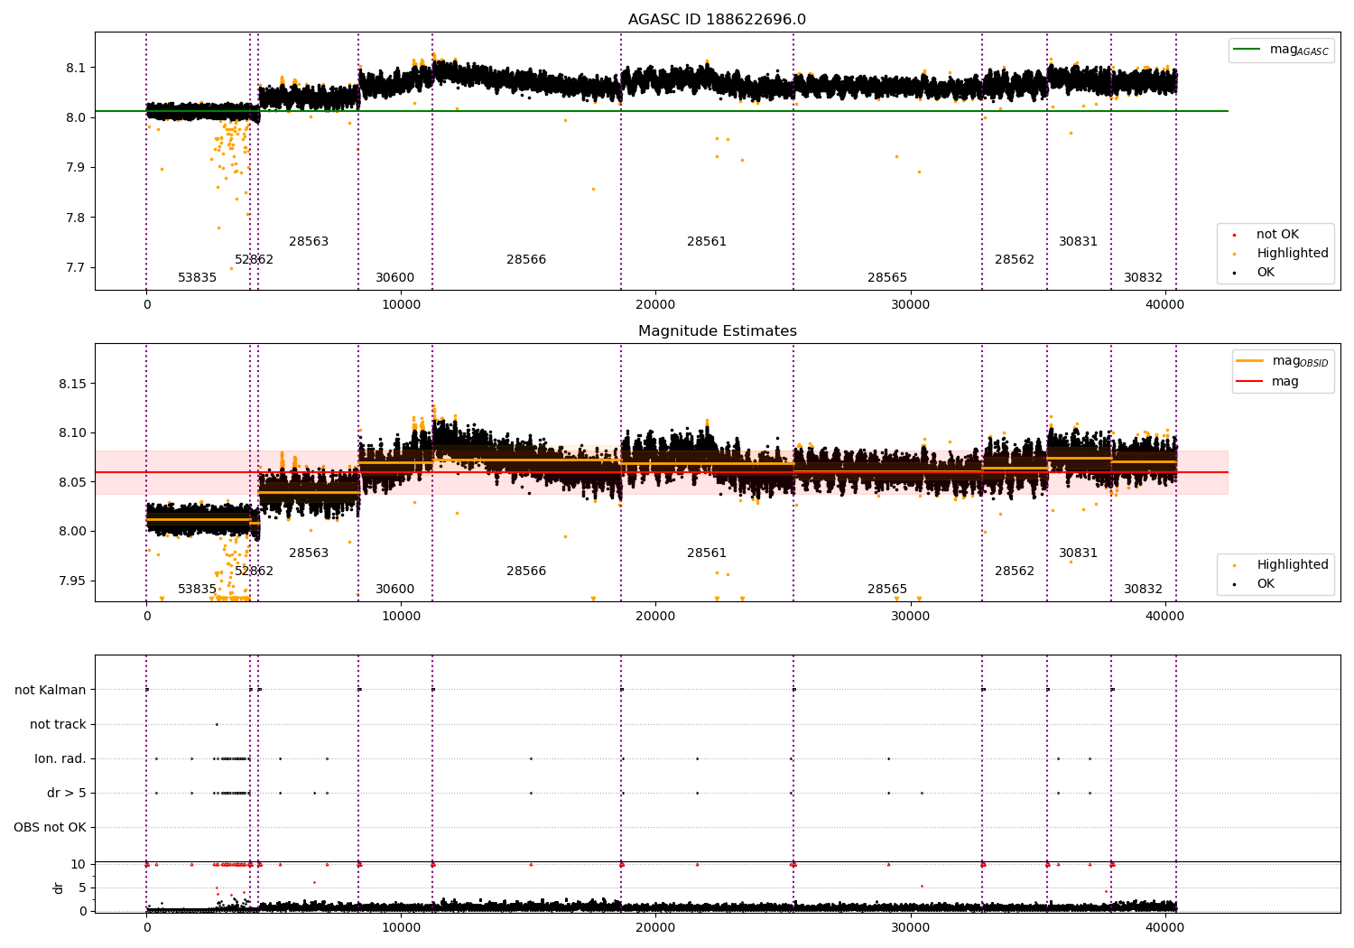Click OBSID label 28565 in Magnitude Estimates plot
This screenshot has height=948, width=1354.
click(887, 590)
